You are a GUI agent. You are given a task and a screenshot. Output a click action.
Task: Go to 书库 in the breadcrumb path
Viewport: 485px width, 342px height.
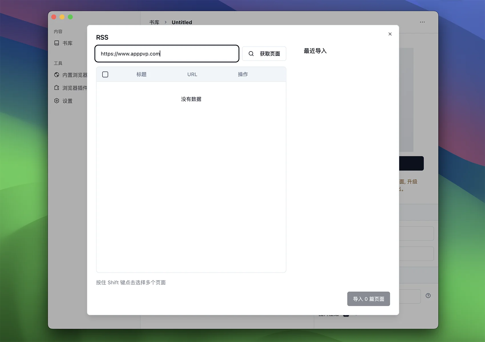(154, 22)
